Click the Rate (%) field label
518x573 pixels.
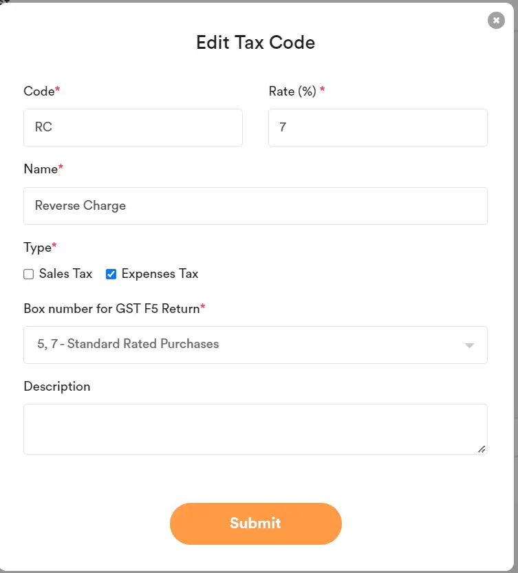292,91
